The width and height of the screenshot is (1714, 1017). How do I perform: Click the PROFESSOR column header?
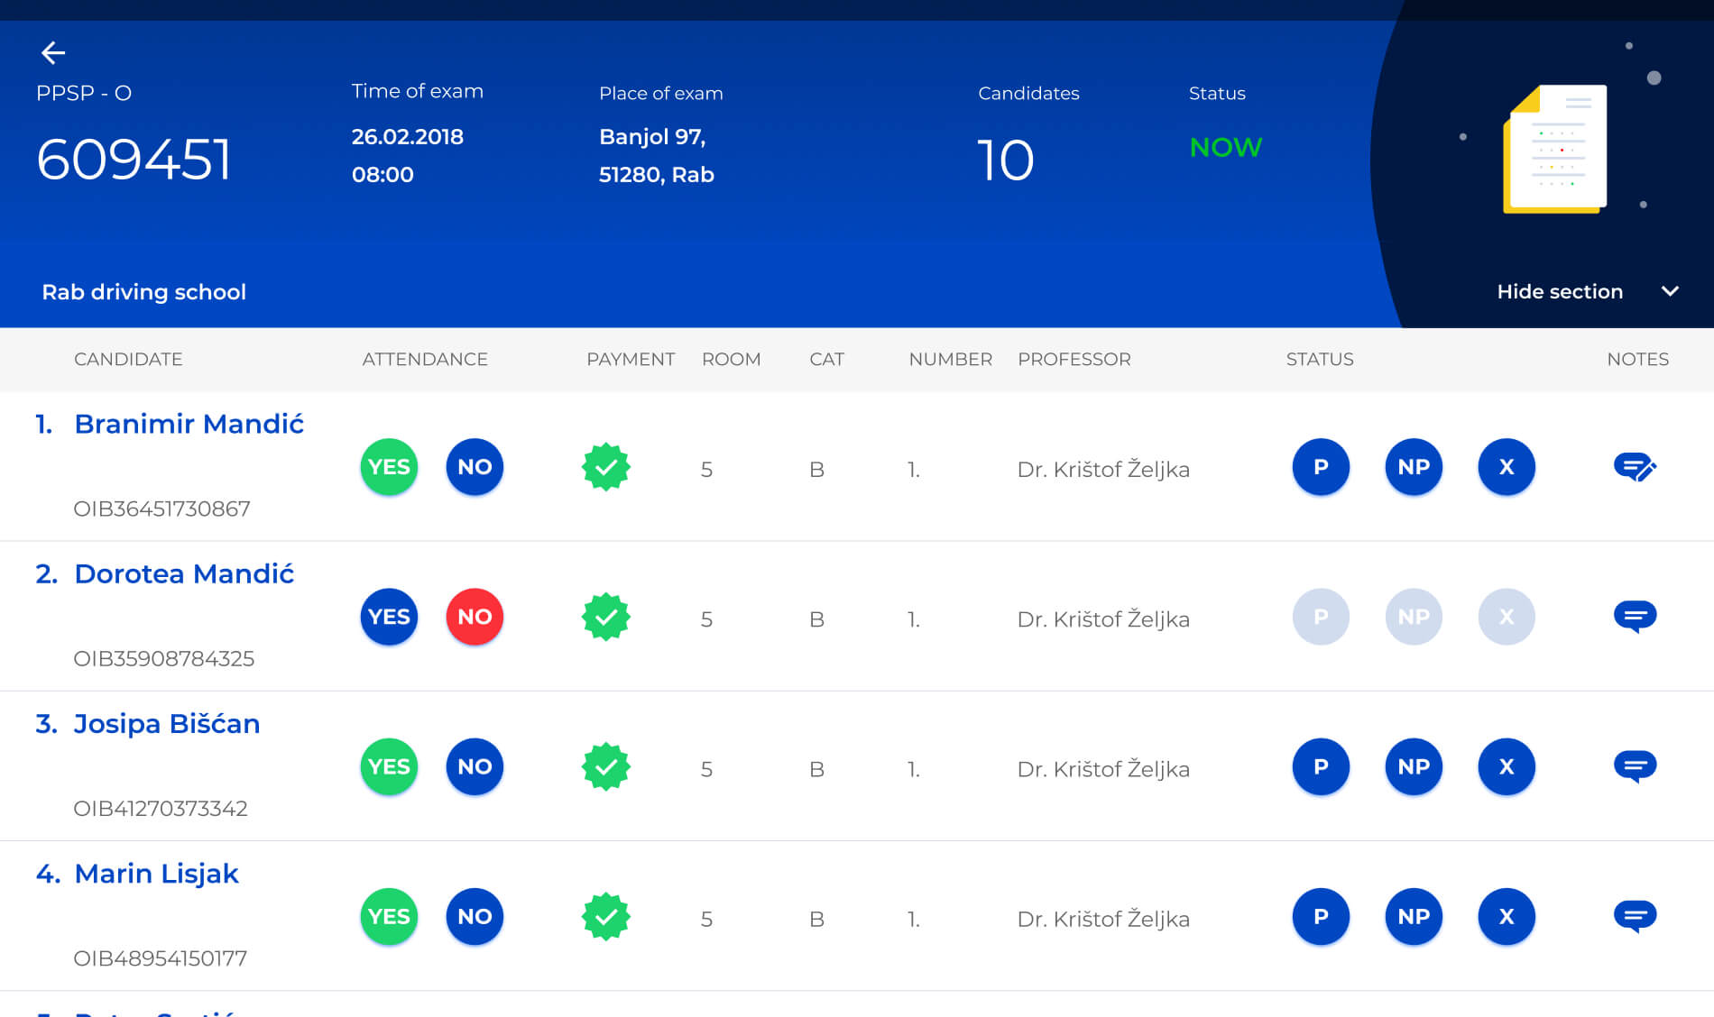pos(1074,359)
